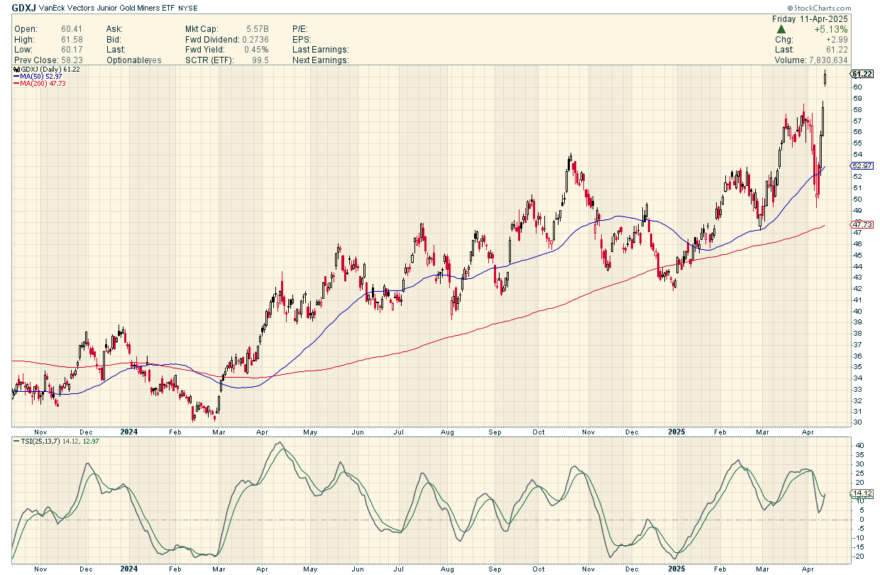This screenshot has height=575, width=880.
Task: Click the red MA(200) legend line marker
Action: [16, 84]
